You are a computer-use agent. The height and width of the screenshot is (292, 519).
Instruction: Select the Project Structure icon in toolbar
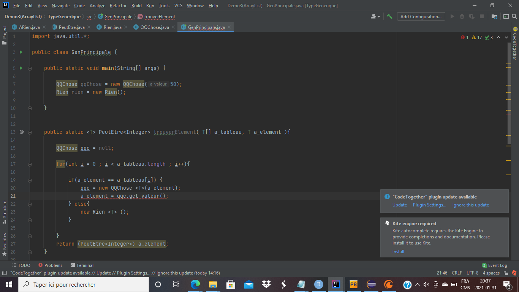(x=494, y=17)
